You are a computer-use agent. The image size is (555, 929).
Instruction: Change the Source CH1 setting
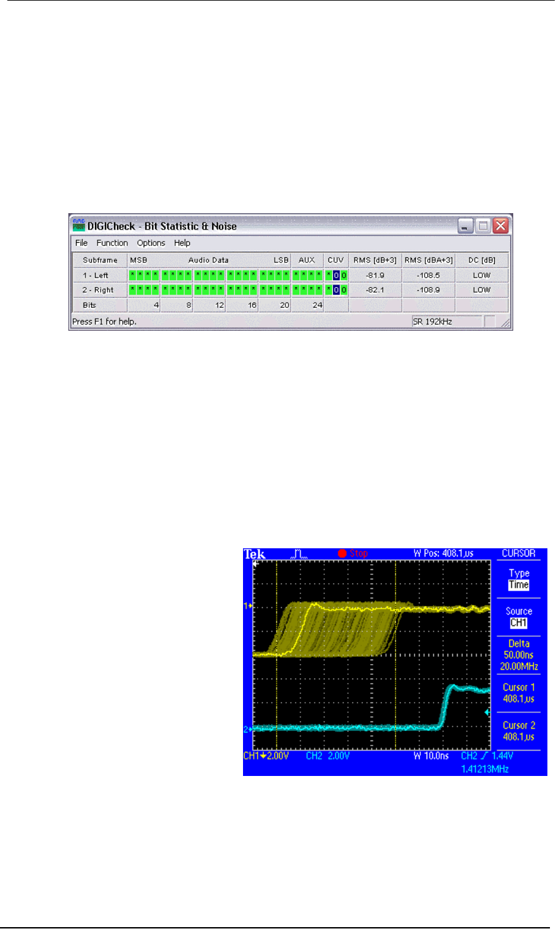point(518,617)
